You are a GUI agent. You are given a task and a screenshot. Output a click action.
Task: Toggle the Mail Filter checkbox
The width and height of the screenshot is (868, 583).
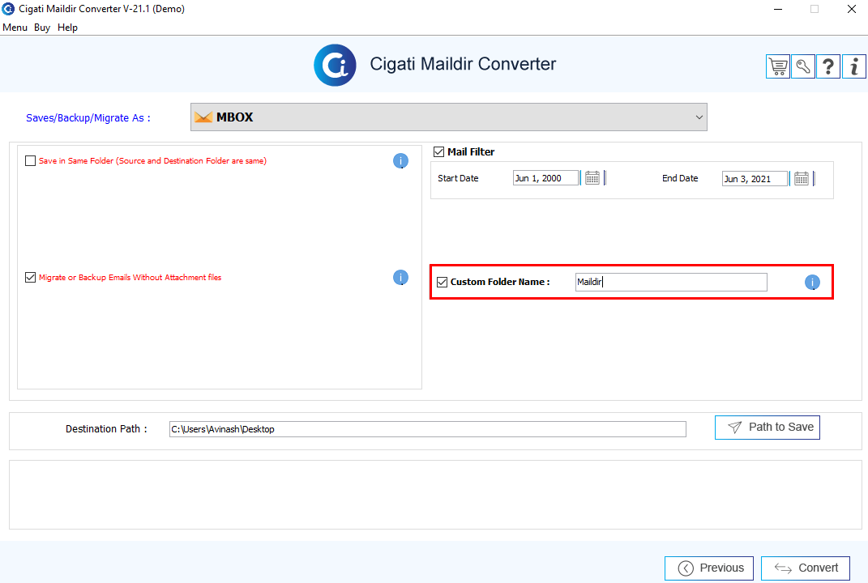[x=439, y=151]
